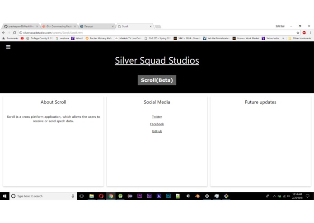Click the taskbar search box
The height and width of the screenshot is (223, 314).
tap(43, 196)
